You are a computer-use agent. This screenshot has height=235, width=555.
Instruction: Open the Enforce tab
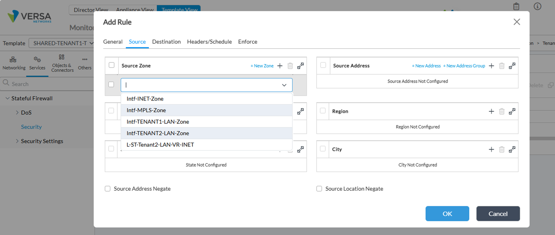click(x=248, y=42)
